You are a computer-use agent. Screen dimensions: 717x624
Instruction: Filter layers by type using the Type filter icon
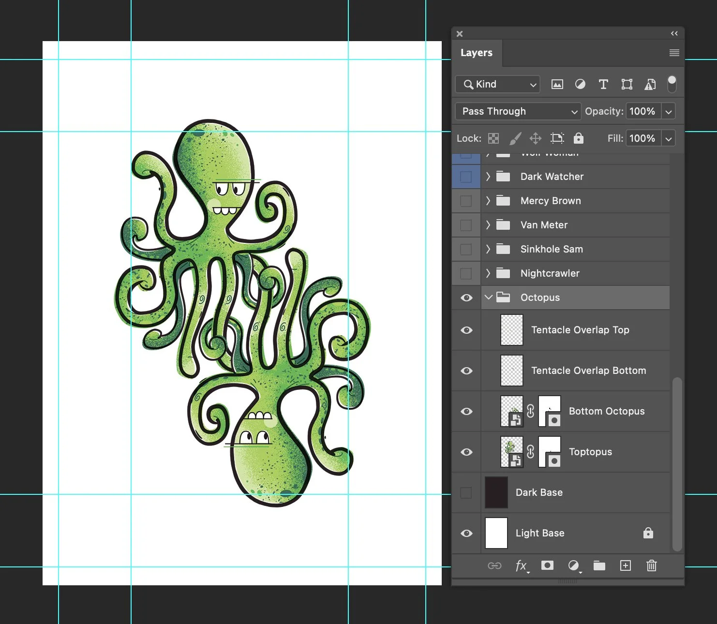pyautogui.click(x=603, y=84)
